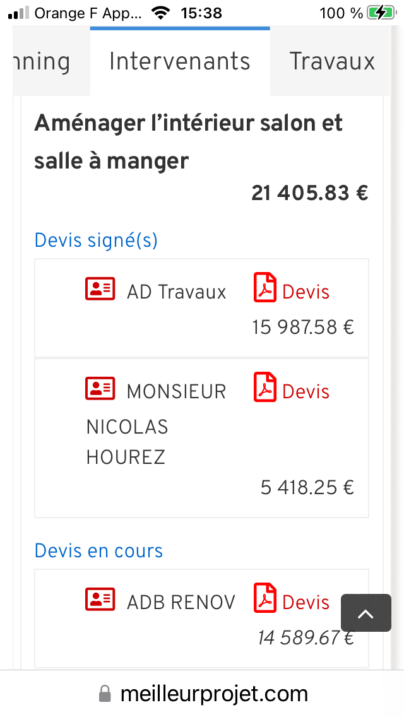Open PDF icon for Nicolas Hourez quote
Image resolution: width=404 pixels, height=717 pixels.
point(264,388)
